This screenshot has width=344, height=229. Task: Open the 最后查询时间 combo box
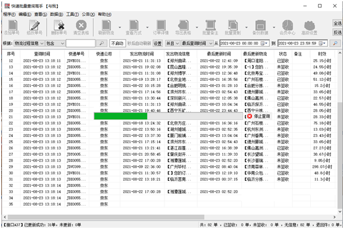[197, 43]
